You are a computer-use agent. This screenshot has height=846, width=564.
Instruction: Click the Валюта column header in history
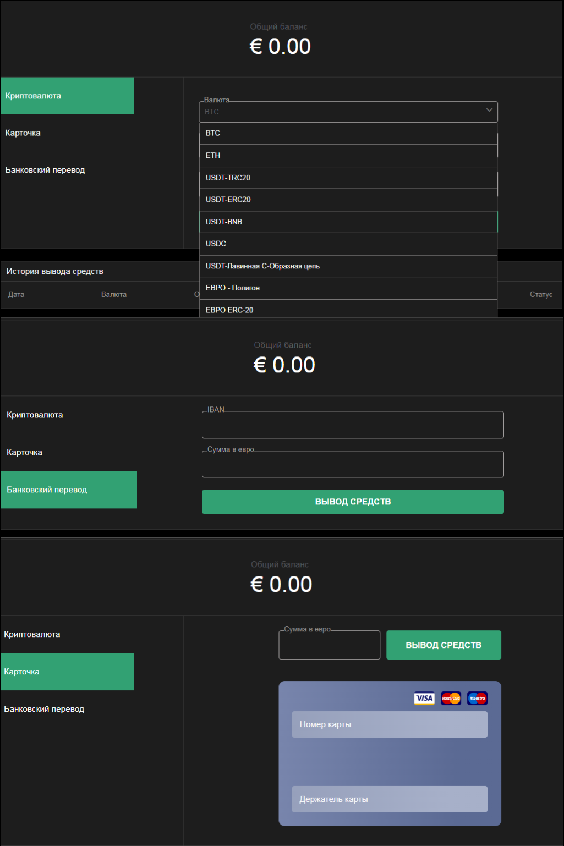[x=114, y=294]
